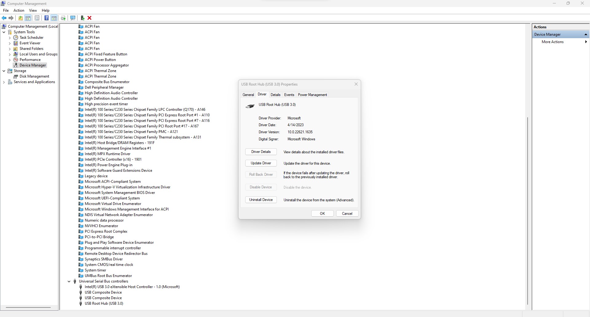Click the Update Driver button
590x317 pixels.
pos(261,163)
